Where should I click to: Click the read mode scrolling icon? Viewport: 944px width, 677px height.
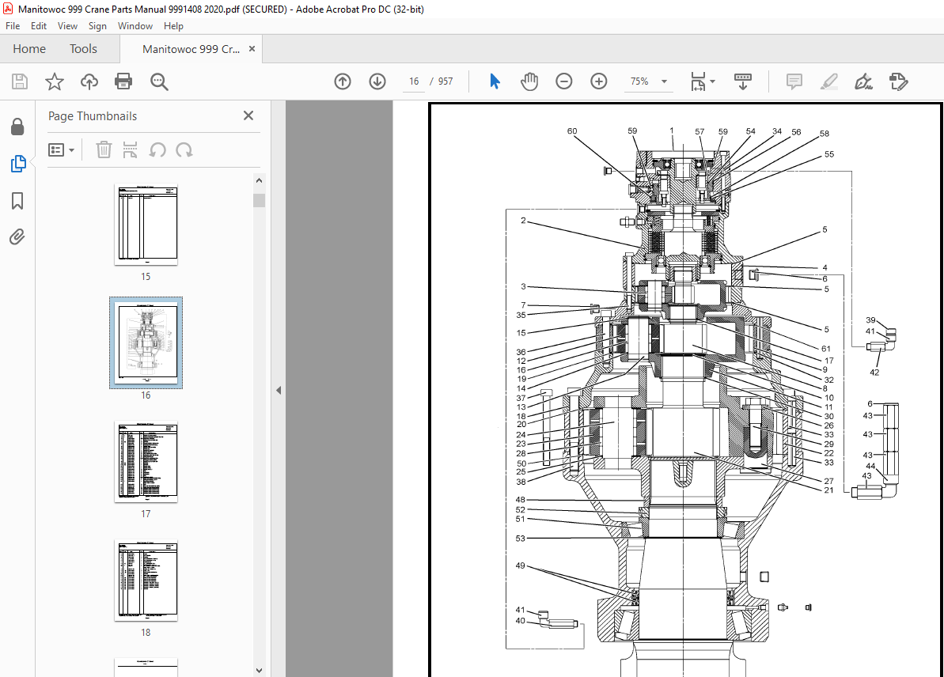(x=743, y=81)
